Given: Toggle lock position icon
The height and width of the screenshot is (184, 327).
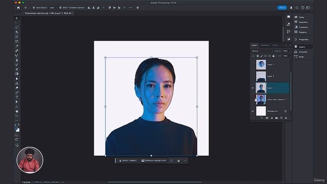Looking at the screenshot, I should pos(266,56).
